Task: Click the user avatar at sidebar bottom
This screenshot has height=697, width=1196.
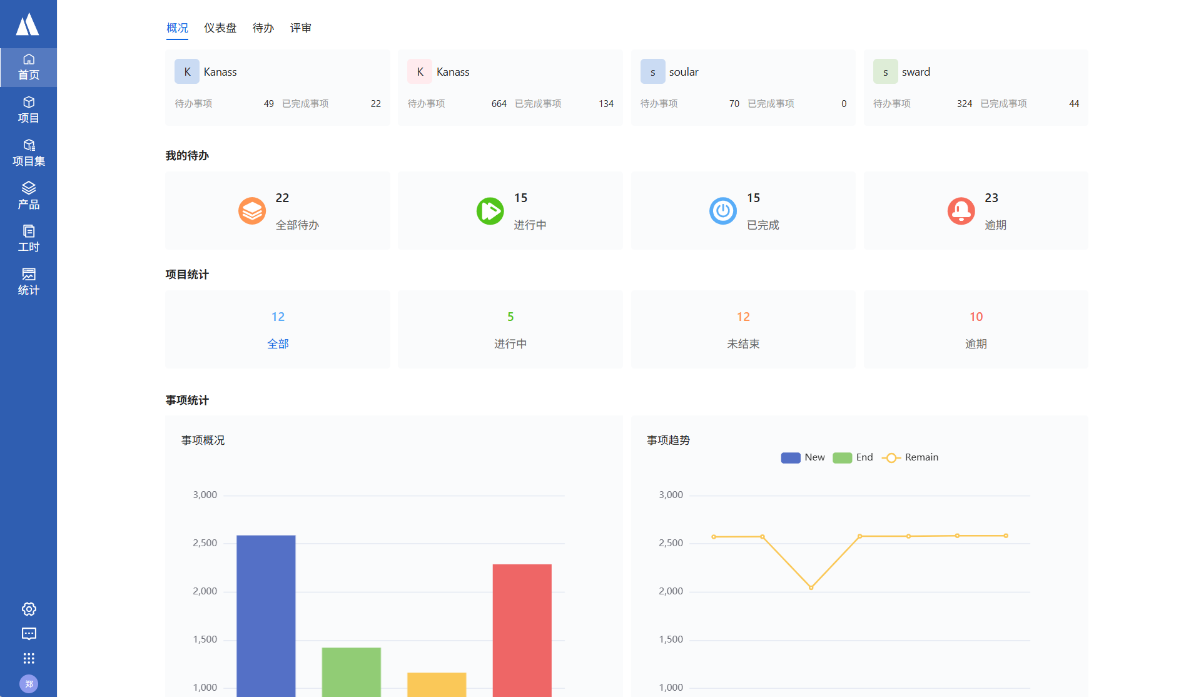Action: click(x=29, y=684)
